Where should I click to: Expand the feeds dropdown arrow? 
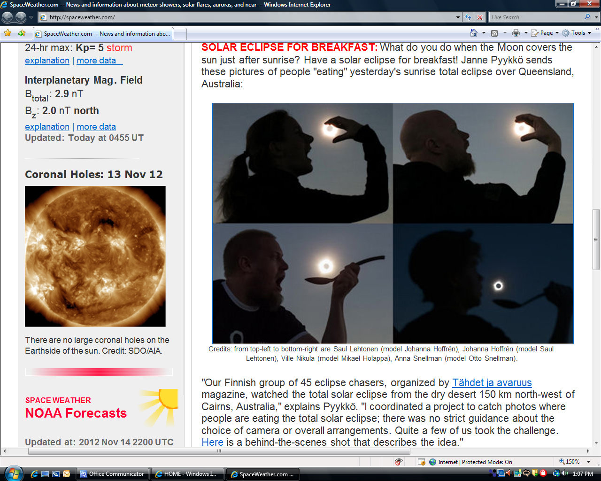pos(505,33)
